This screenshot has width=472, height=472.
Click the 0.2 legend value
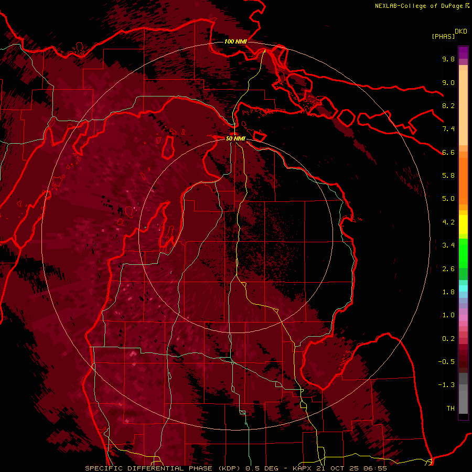click(448, 339)
